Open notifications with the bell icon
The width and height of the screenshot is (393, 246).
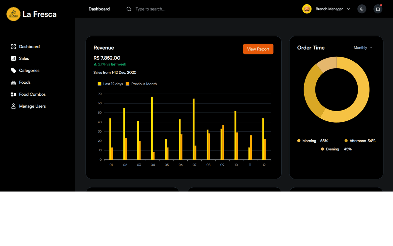click(x=378, y=9)
